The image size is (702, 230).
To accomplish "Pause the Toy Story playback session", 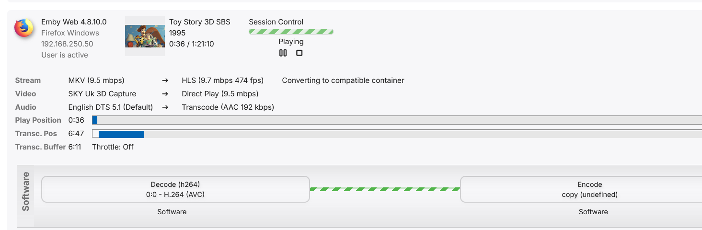I will (x=283, y=53).
